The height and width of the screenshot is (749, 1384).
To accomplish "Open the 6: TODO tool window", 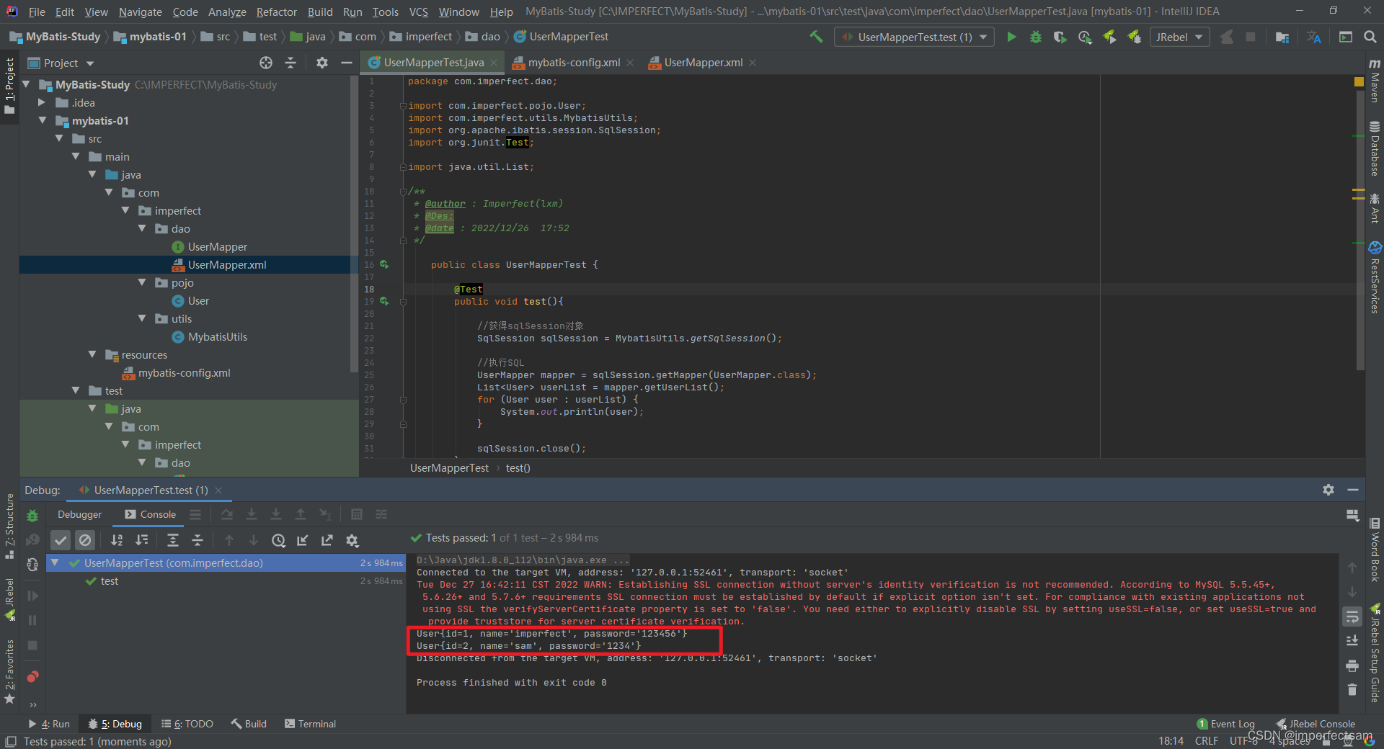I will [187, 724].
